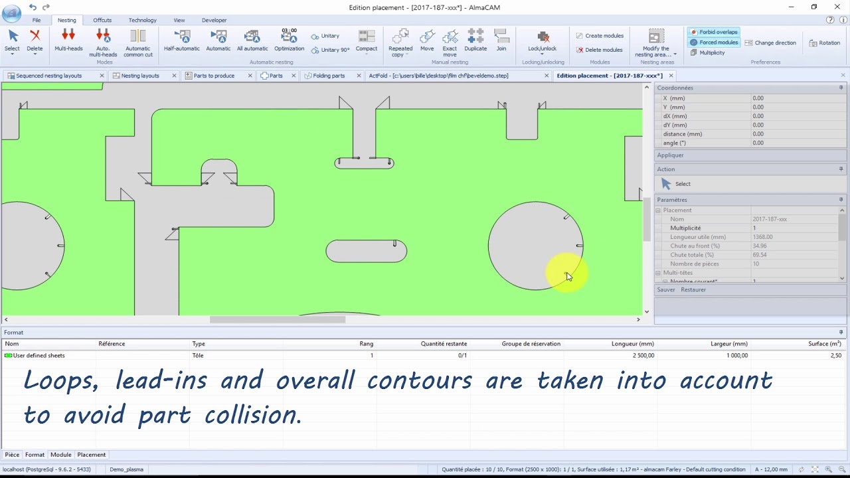
Task: Collapse the Placement parameter group
Action: tap(659, 210)
